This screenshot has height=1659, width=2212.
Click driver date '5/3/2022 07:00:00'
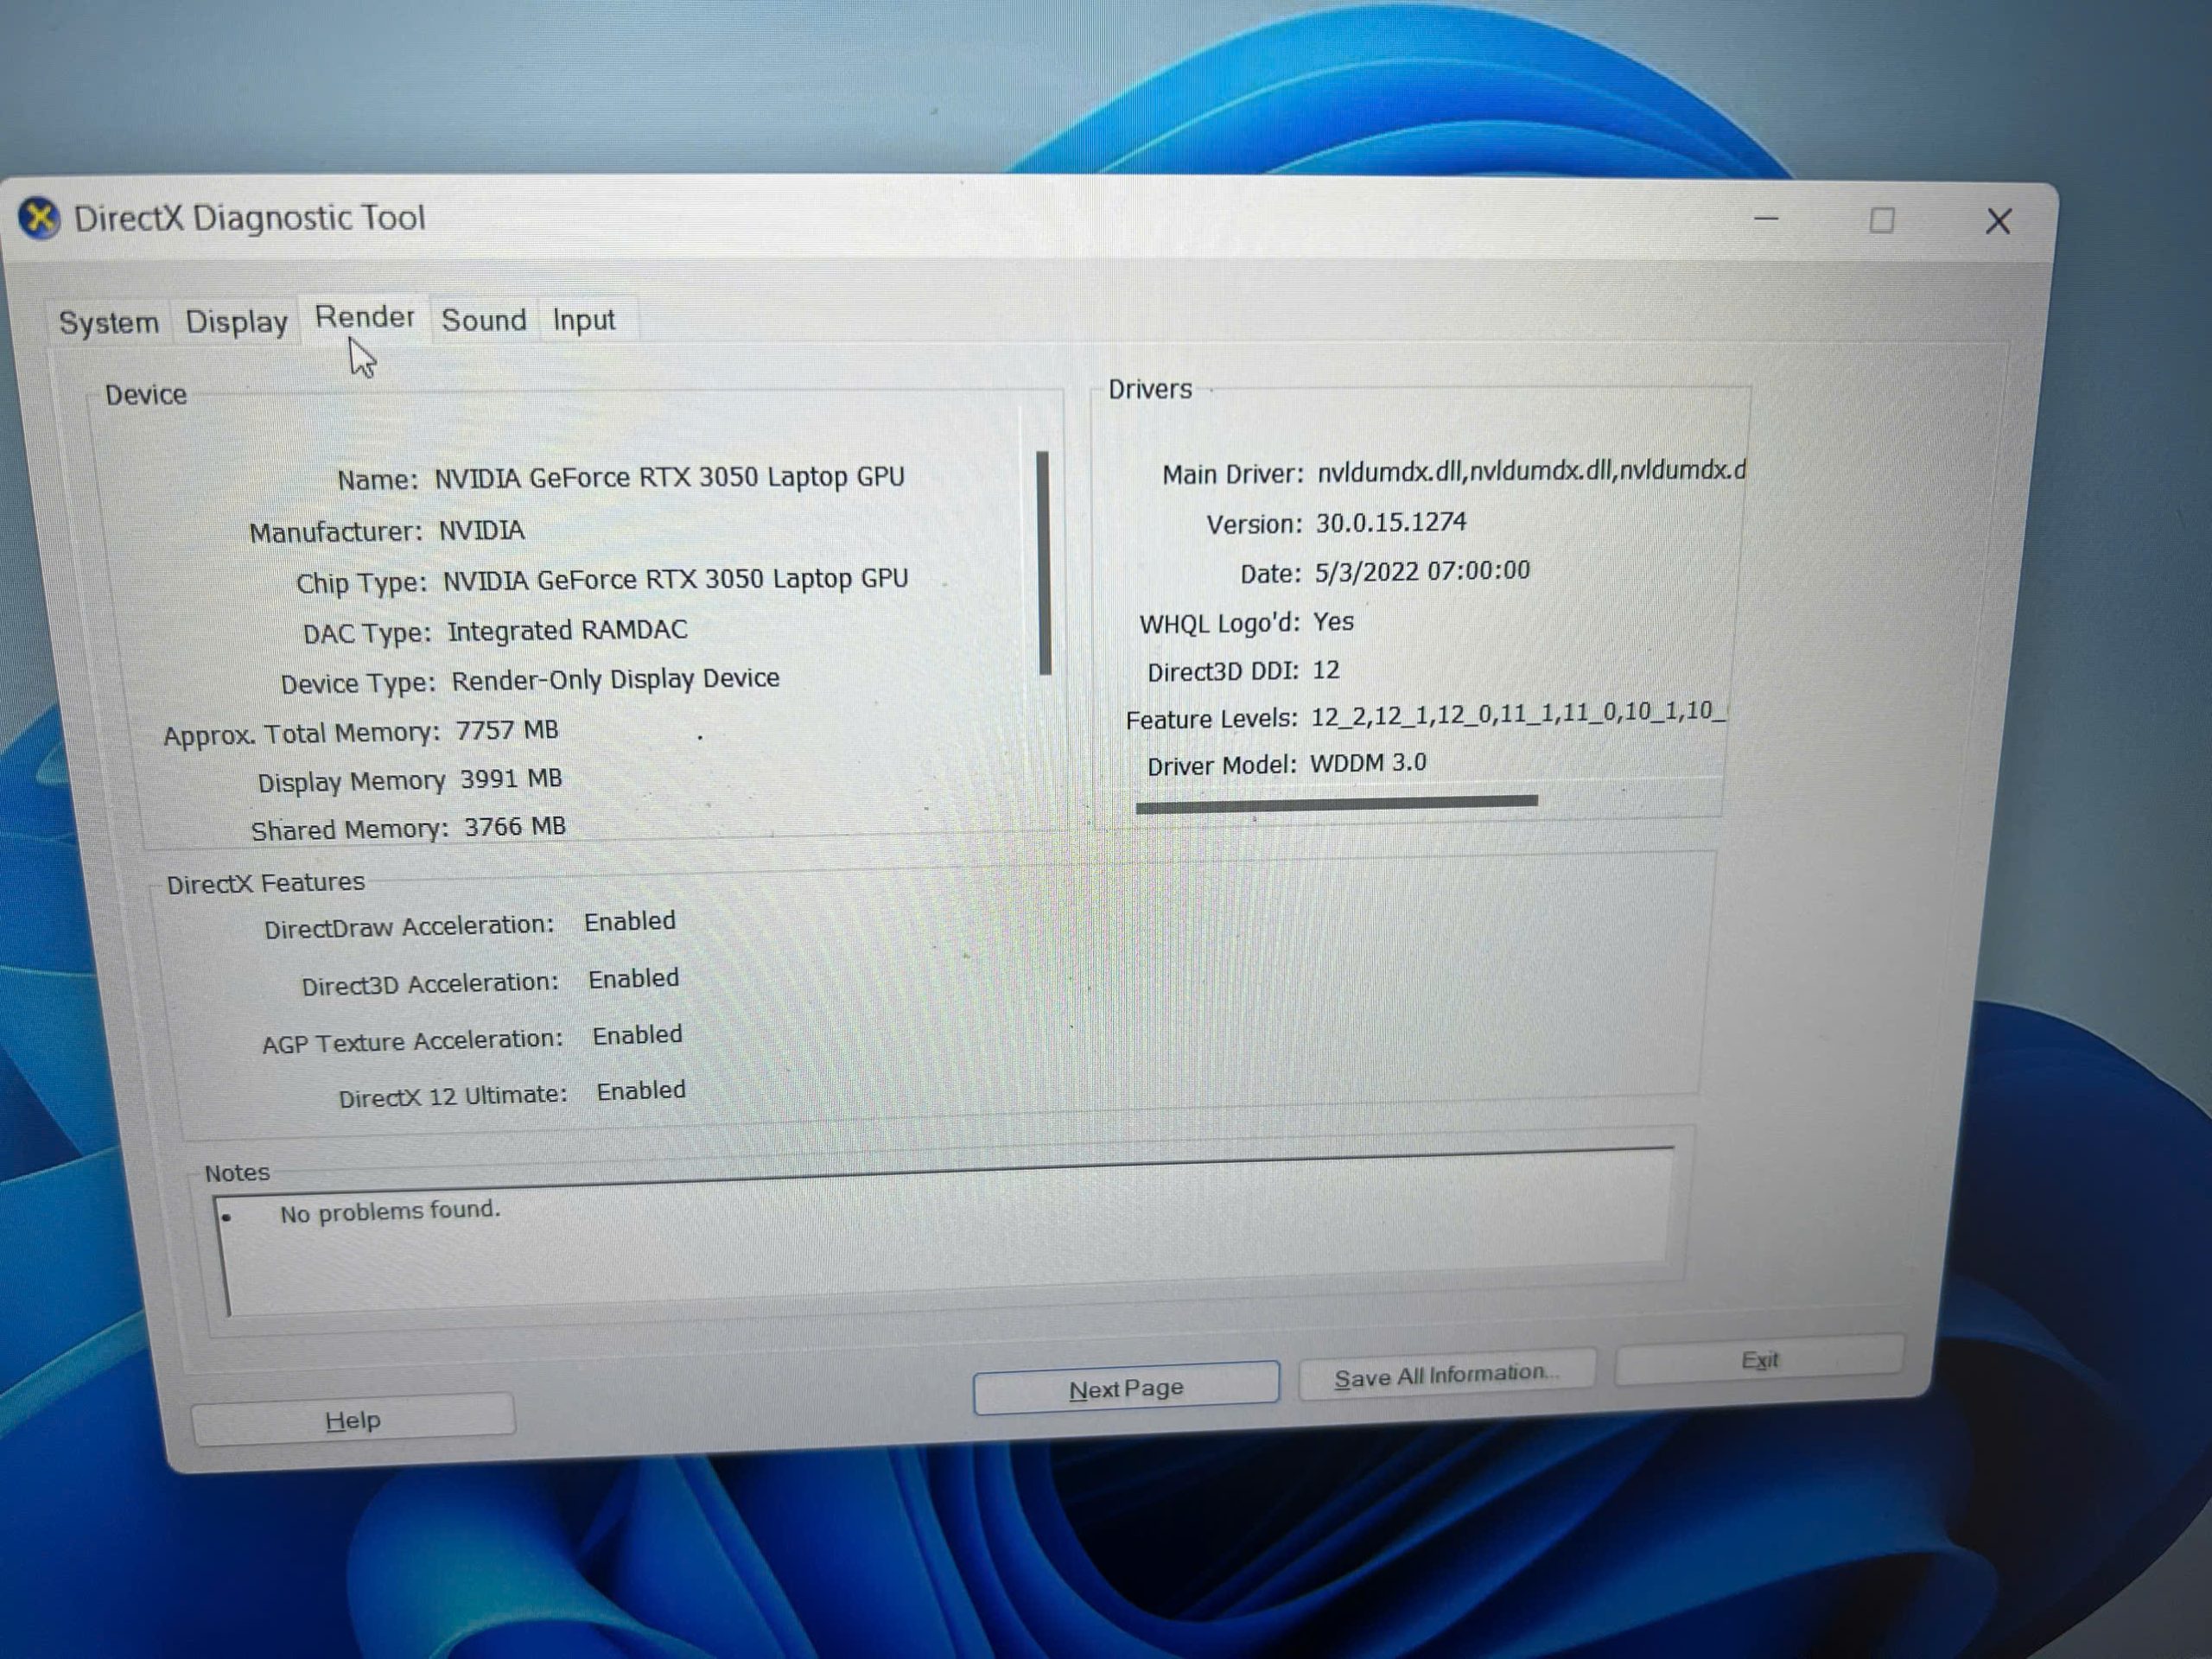point(1422,571)
